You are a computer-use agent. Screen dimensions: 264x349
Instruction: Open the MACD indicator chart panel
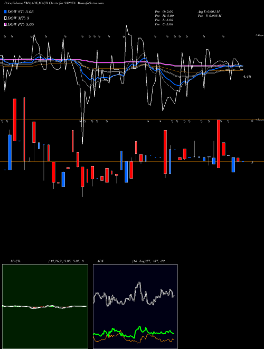45,307
